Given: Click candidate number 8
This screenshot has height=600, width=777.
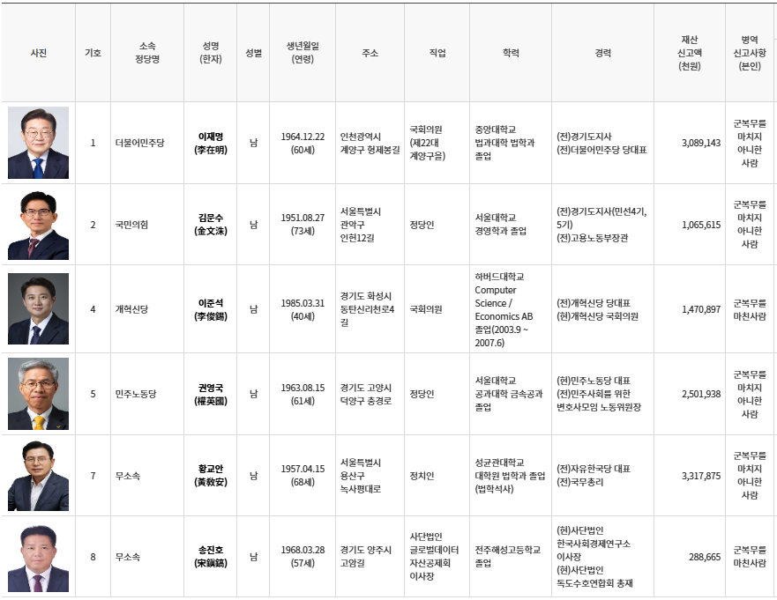Looking at the screenshot, I should [x=93, y=557].
